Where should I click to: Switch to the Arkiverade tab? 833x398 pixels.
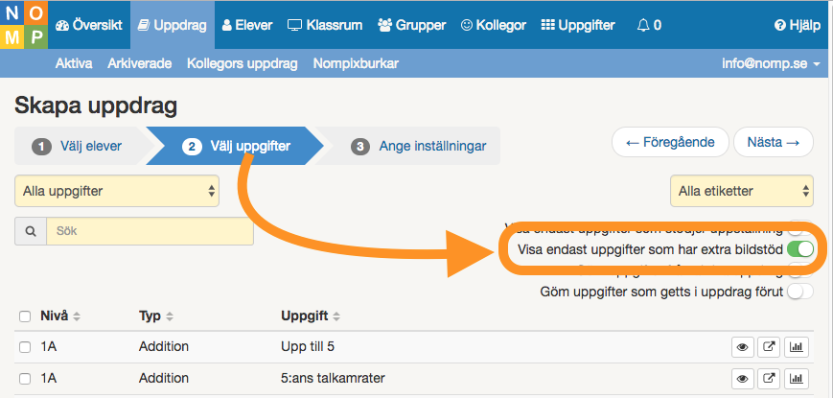[140, 63]
